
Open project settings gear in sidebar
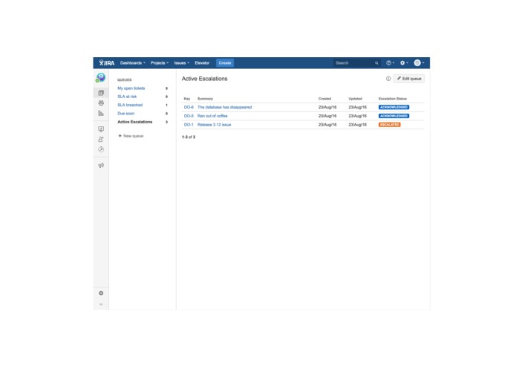click(101, 293)
